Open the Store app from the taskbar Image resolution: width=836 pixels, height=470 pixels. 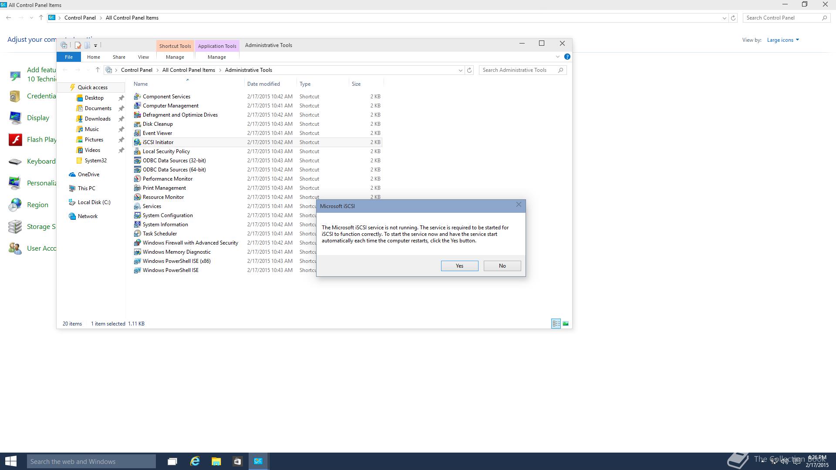click(237, 461)
